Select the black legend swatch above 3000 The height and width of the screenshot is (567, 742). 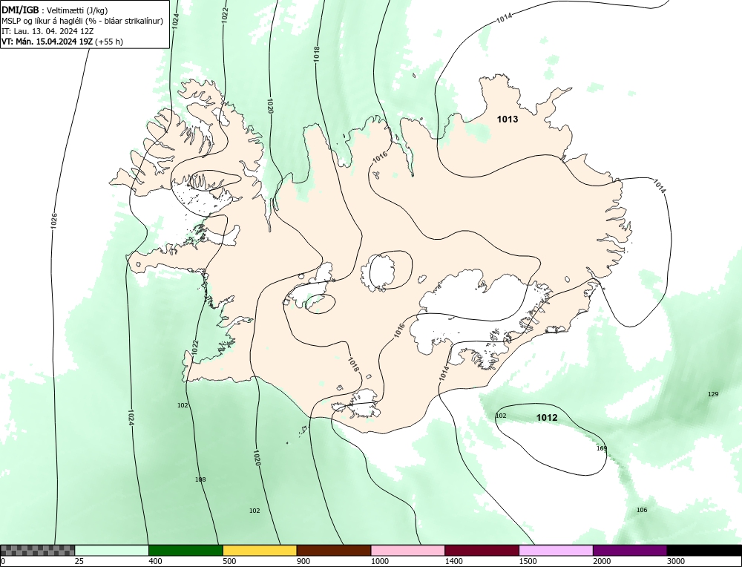(705, 550)
